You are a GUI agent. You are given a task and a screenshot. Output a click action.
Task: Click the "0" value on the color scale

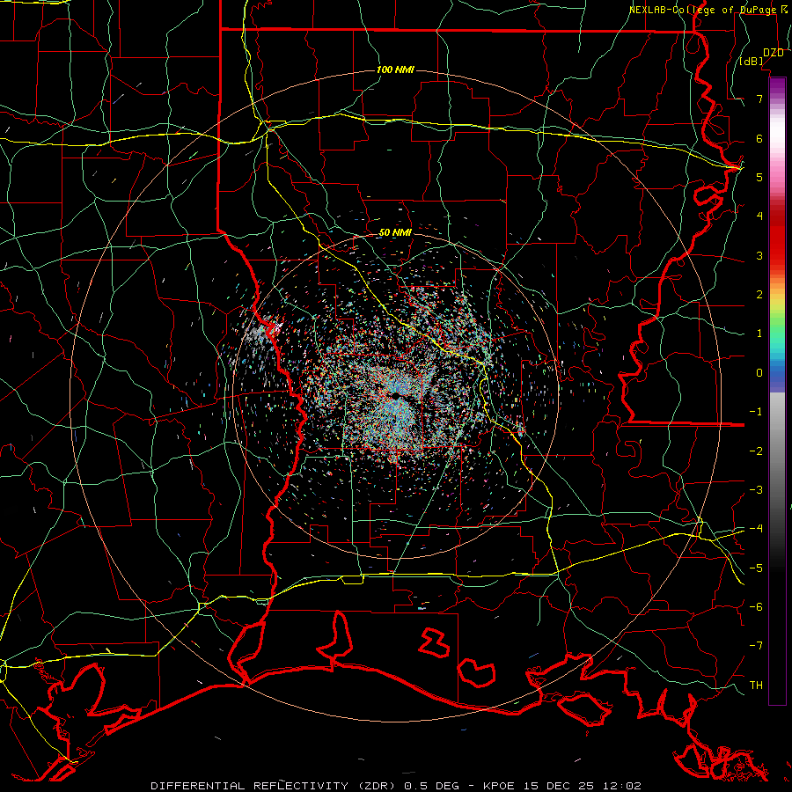(x=759, y=373)
